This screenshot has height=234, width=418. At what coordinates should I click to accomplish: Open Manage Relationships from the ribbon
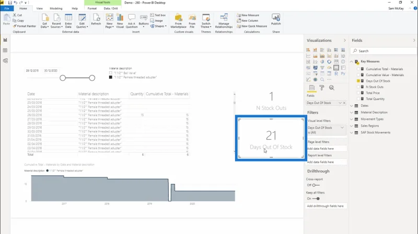[x=224, y=21]
